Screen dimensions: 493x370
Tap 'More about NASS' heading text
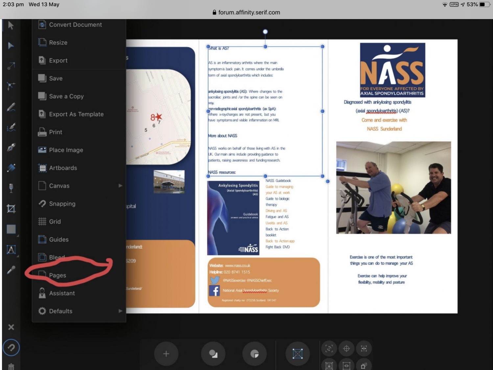[223, 136]
